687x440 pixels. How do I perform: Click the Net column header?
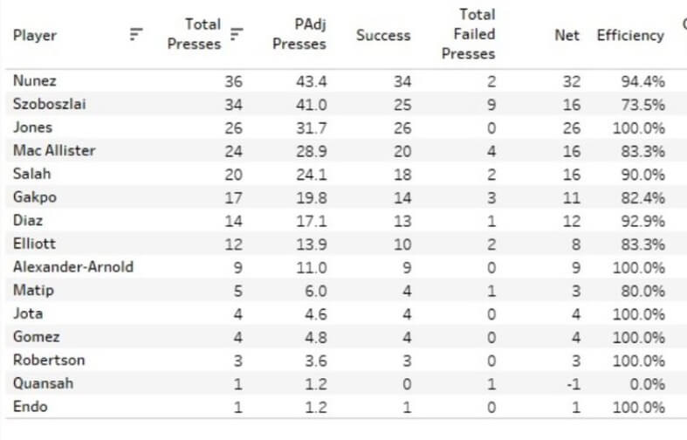pyautogui.click(x=567, y=35)
